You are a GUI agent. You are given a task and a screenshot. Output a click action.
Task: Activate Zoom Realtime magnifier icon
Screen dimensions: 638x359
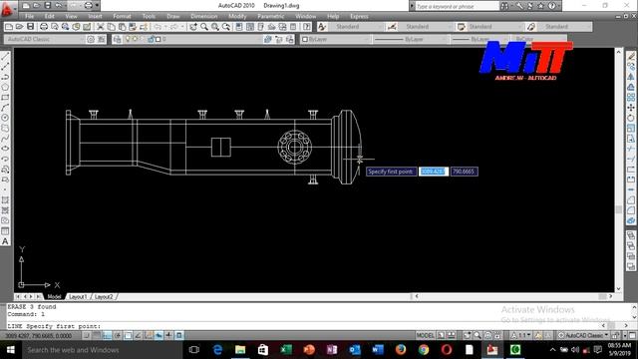coord(203,27)
